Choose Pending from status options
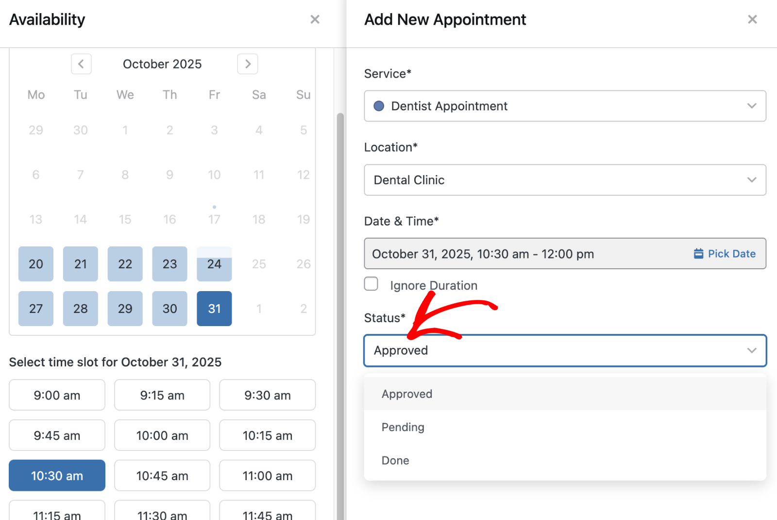 403,427
